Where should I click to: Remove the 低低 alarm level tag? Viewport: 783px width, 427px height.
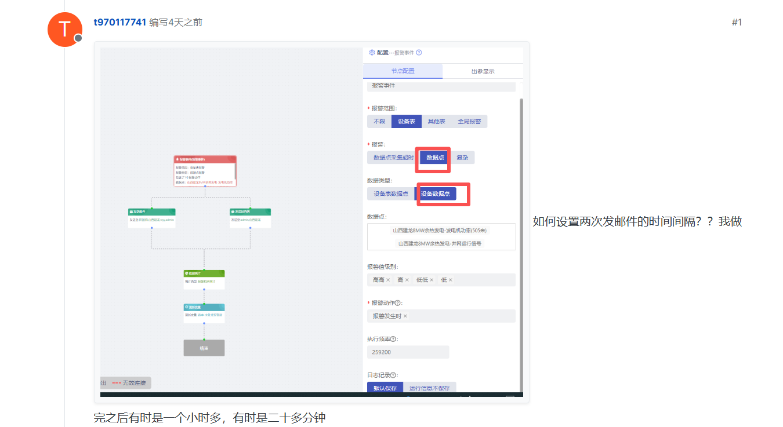432,280
